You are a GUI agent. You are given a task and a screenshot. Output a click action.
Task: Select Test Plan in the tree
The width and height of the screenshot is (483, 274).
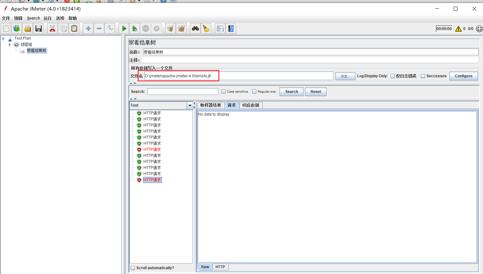pyautogui.click(x=23, y=38)
